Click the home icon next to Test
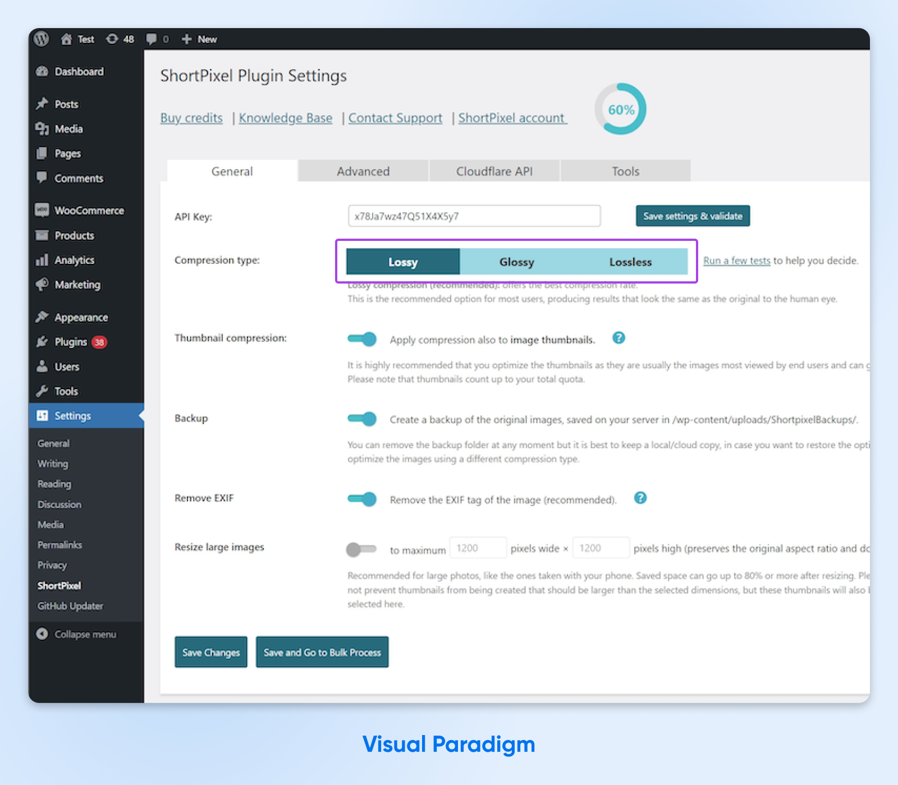 click(x=66, y=39)
